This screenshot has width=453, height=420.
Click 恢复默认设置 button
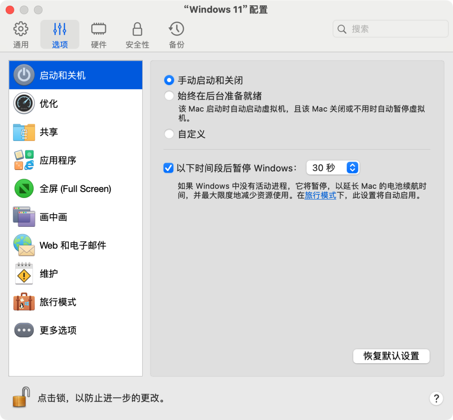coord(391,356)
